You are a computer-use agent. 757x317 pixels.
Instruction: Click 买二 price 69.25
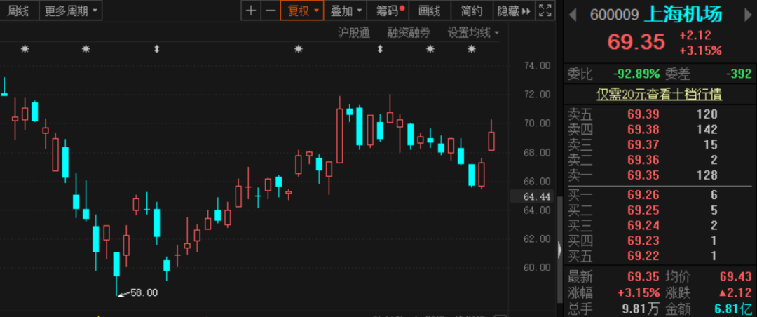[x=643, y=210]
